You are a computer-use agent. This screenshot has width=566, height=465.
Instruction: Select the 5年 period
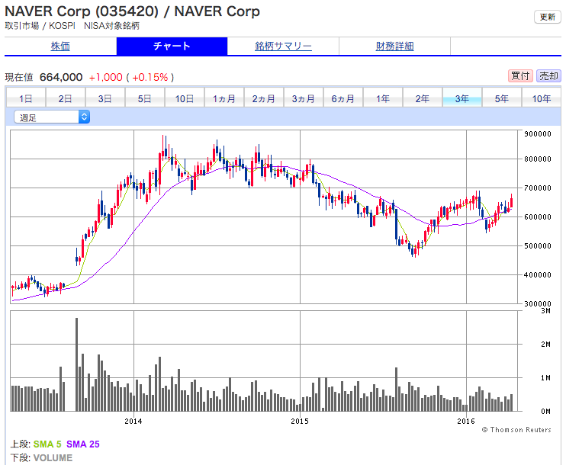tap(502, 98)
